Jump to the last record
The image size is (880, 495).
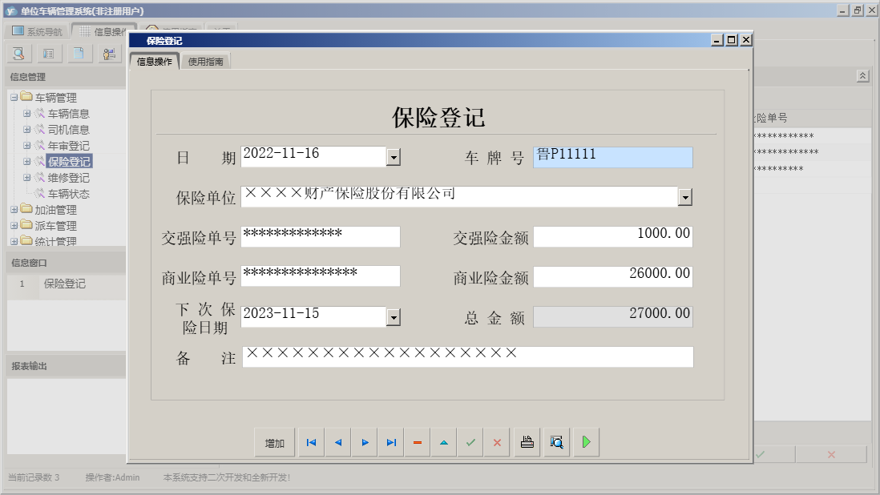click(x=391, y=441)
